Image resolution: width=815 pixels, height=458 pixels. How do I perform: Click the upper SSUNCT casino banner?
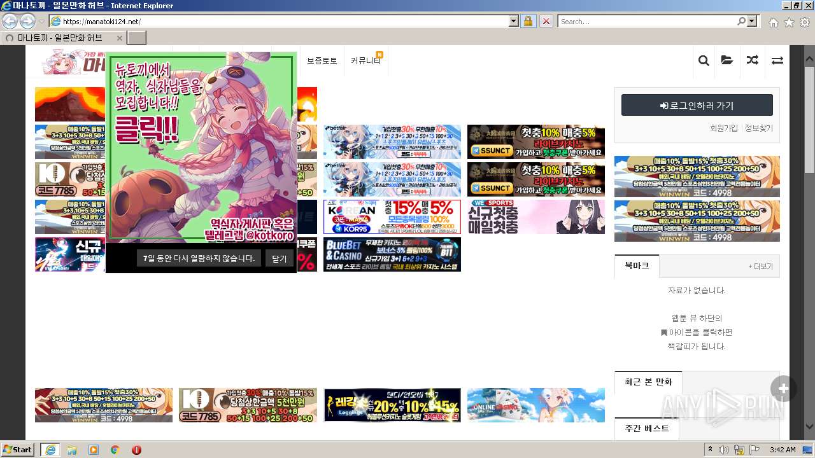coord(536,142)
